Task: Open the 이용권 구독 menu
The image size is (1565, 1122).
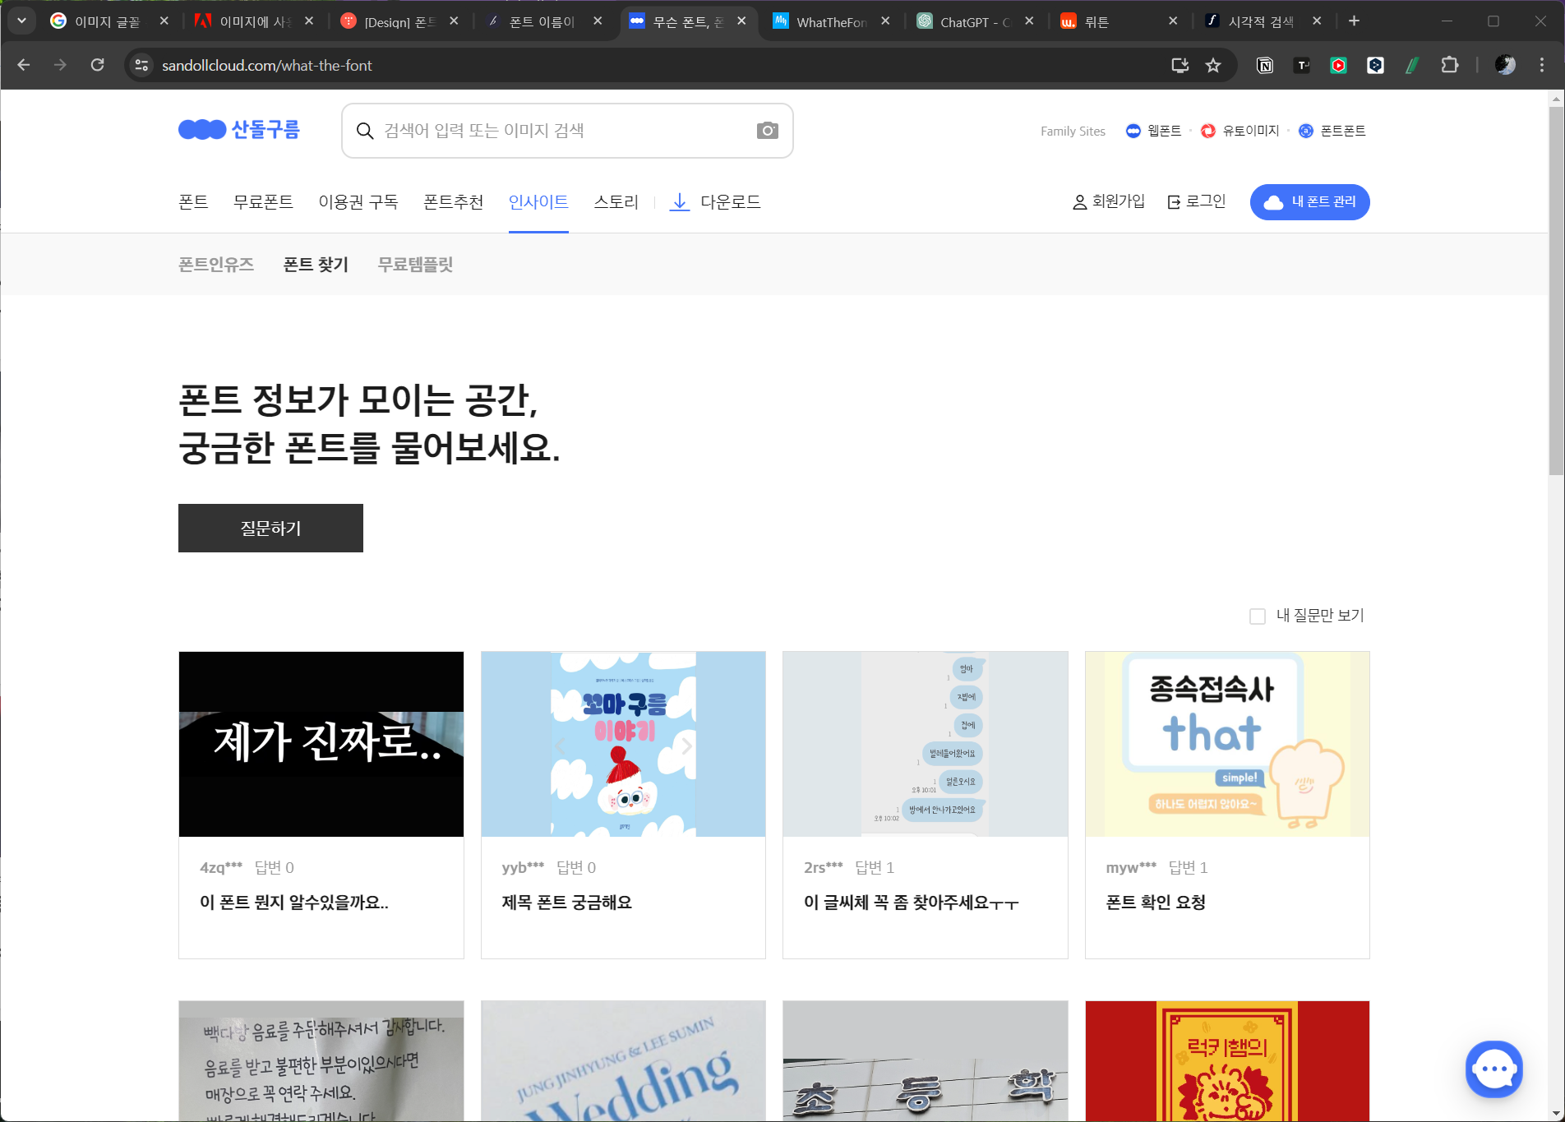Action: 358,202
